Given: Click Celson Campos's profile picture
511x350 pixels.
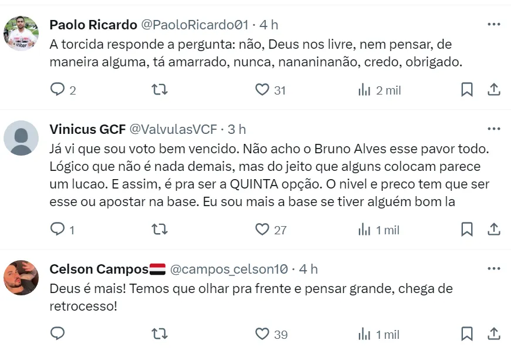Looking at the screenshot, I should (x=21, y=278).
